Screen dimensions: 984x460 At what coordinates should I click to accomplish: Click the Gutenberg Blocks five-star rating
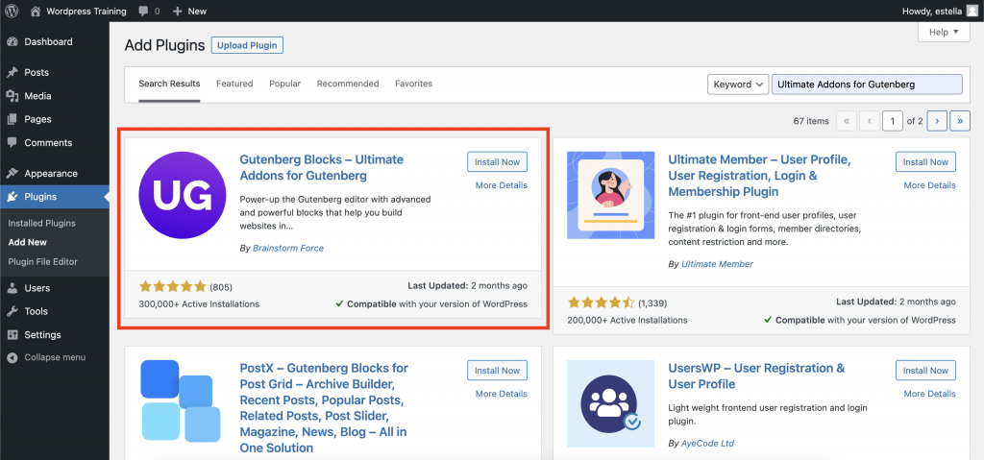click(172, 287)
